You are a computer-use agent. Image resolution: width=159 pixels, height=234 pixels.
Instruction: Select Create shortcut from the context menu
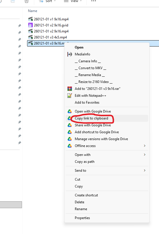[107, 195]
